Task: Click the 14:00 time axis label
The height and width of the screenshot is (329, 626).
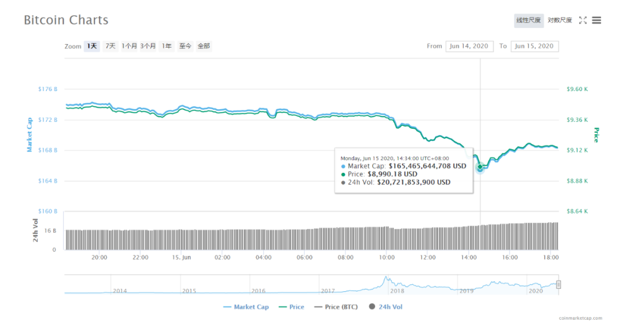Action: [x=469, y=258]
